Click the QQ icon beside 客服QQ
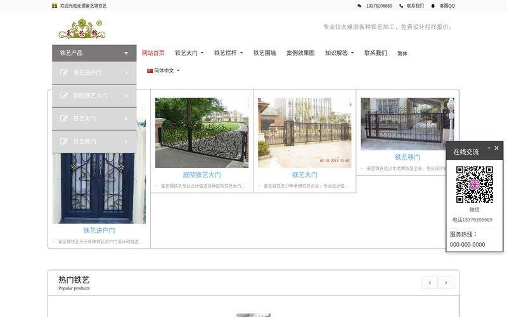 [x=433, y=6]
